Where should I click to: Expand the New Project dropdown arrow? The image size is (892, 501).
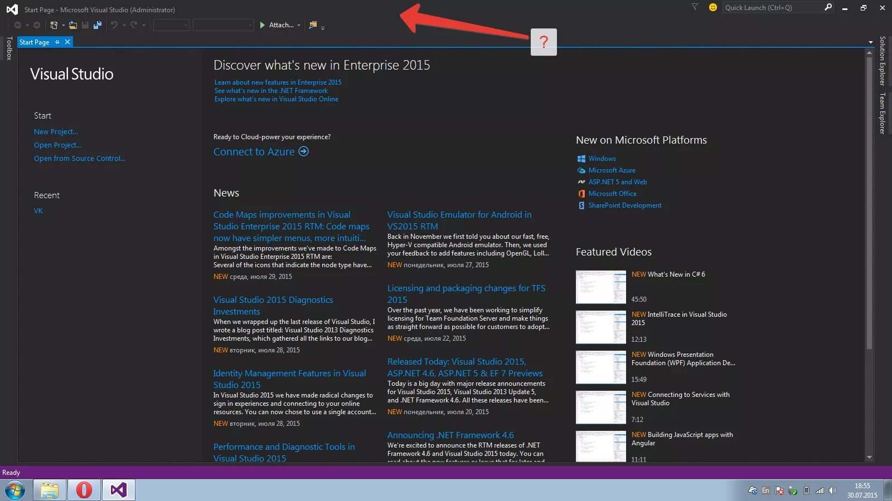click(x=63, y=25)
